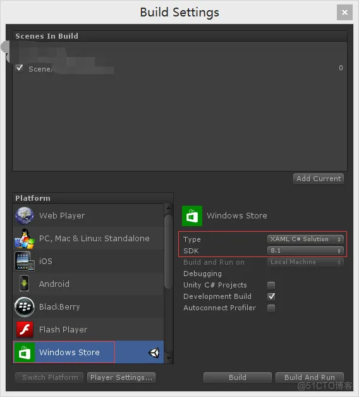Toggle the Scene checkbox in Scenes In Build
The image size is (359, 397).
pos(19,68)
